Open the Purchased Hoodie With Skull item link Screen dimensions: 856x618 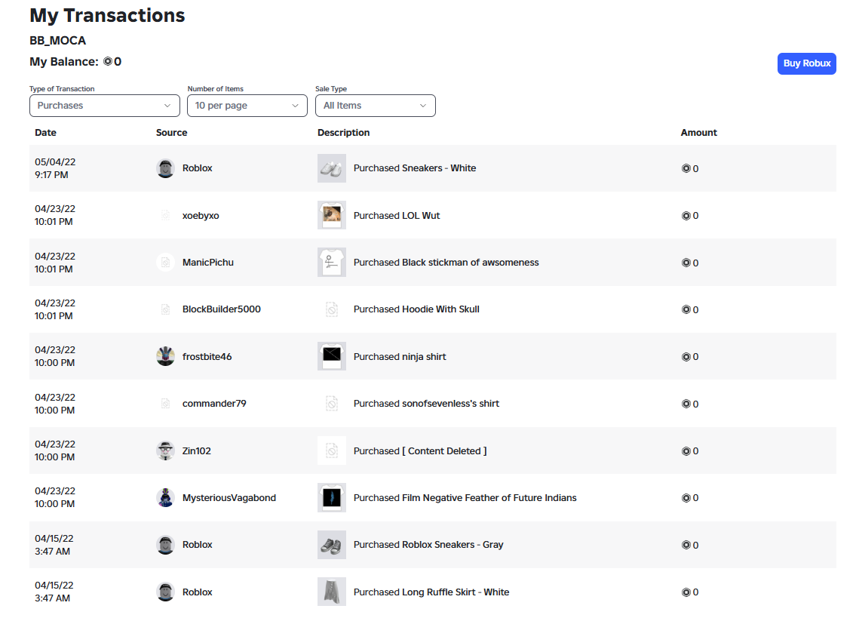pyautogui.click(x=416, y=309)
